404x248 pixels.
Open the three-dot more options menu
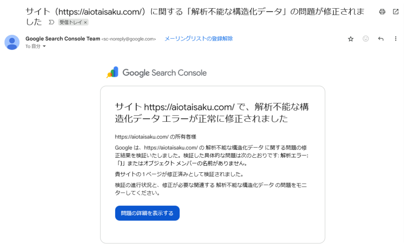(x=395, y=39)
